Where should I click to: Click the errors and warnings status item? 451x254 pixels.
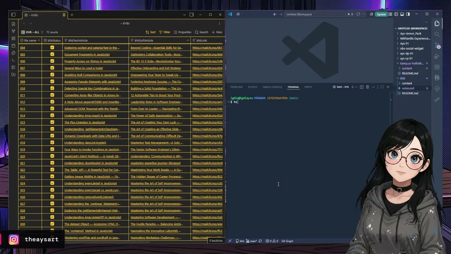[x=272, y=241]
